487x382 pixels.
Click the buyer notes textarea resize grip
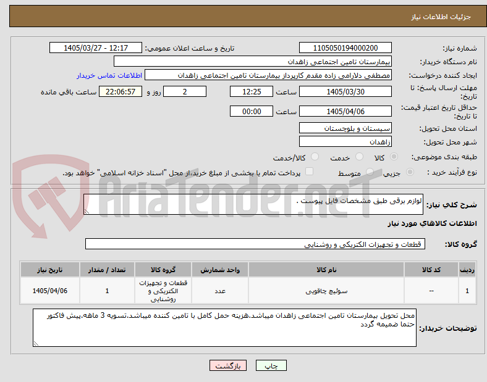tap(36, 344)
